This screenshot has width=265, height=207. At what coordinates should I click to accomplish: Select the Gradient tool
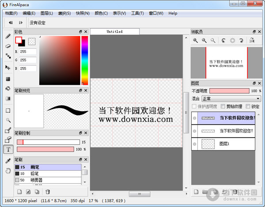8,98
